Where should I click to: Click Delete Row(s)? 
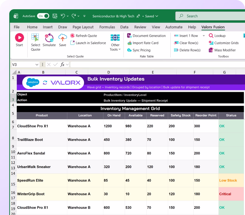point(187,50)
